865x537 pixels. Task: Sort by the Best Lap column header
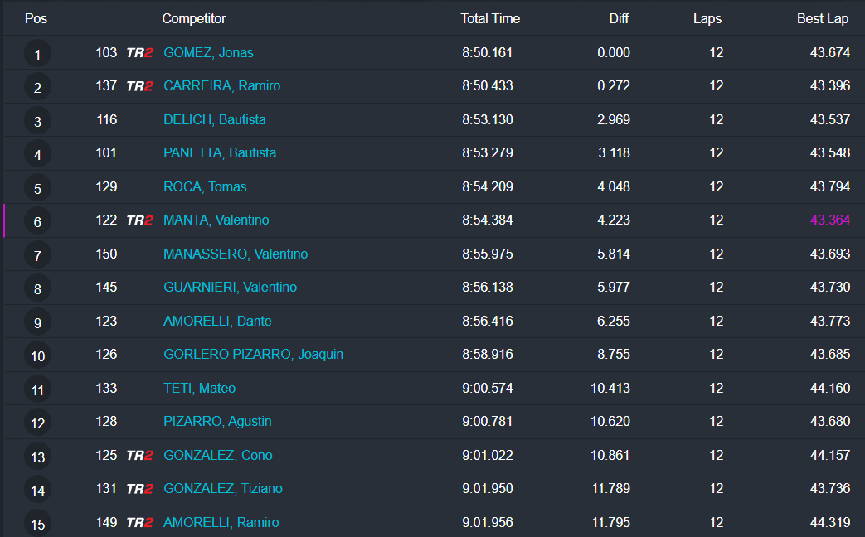click(x=823, y=18)
